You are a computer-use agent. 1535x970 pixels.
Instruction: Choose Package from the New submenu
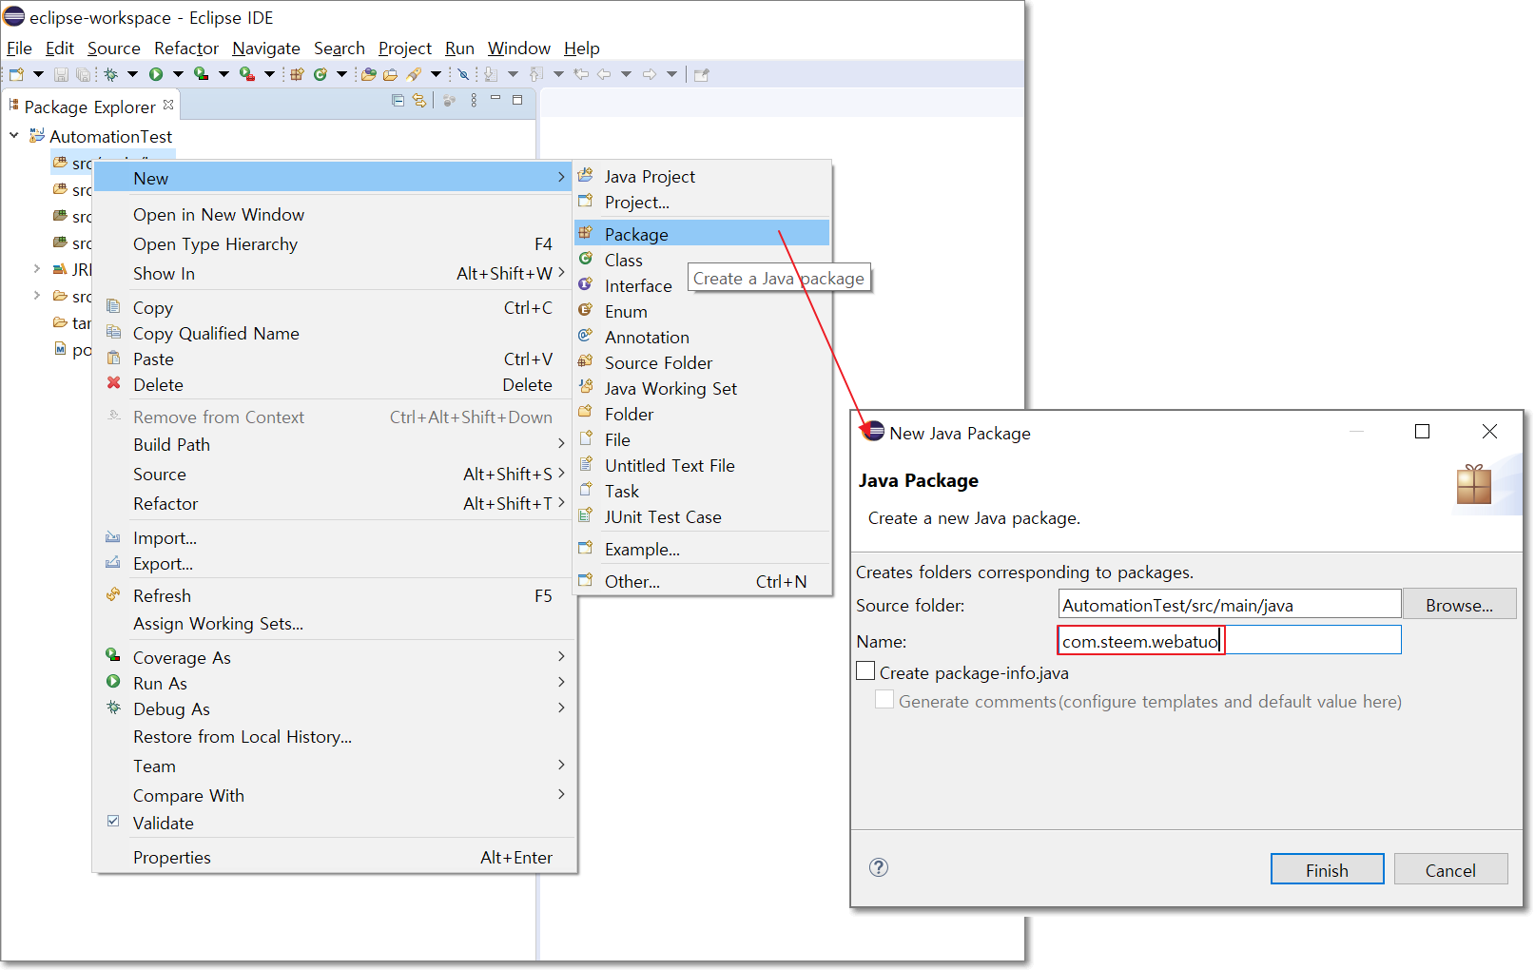click(x=702, y=234)
